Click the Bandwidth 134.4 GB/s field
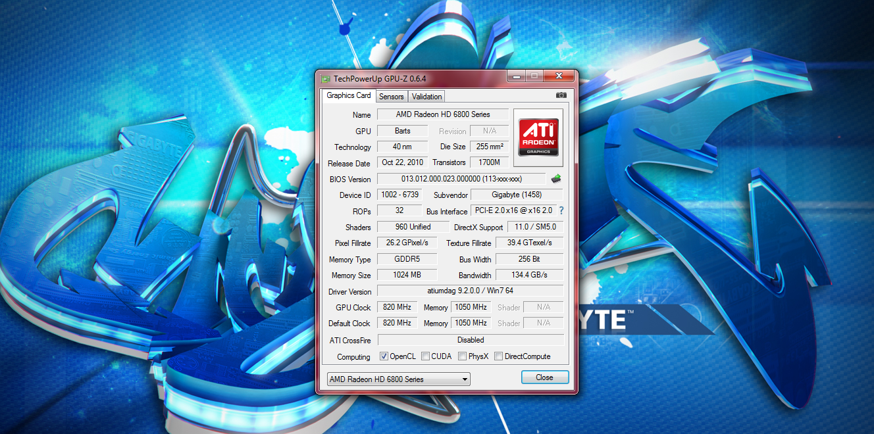 tap(528, 275)
